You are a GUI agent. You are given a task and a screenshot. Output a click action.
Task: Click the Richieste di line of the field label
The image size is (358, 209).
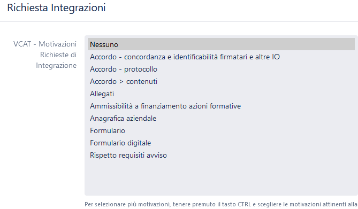(58, 55)
